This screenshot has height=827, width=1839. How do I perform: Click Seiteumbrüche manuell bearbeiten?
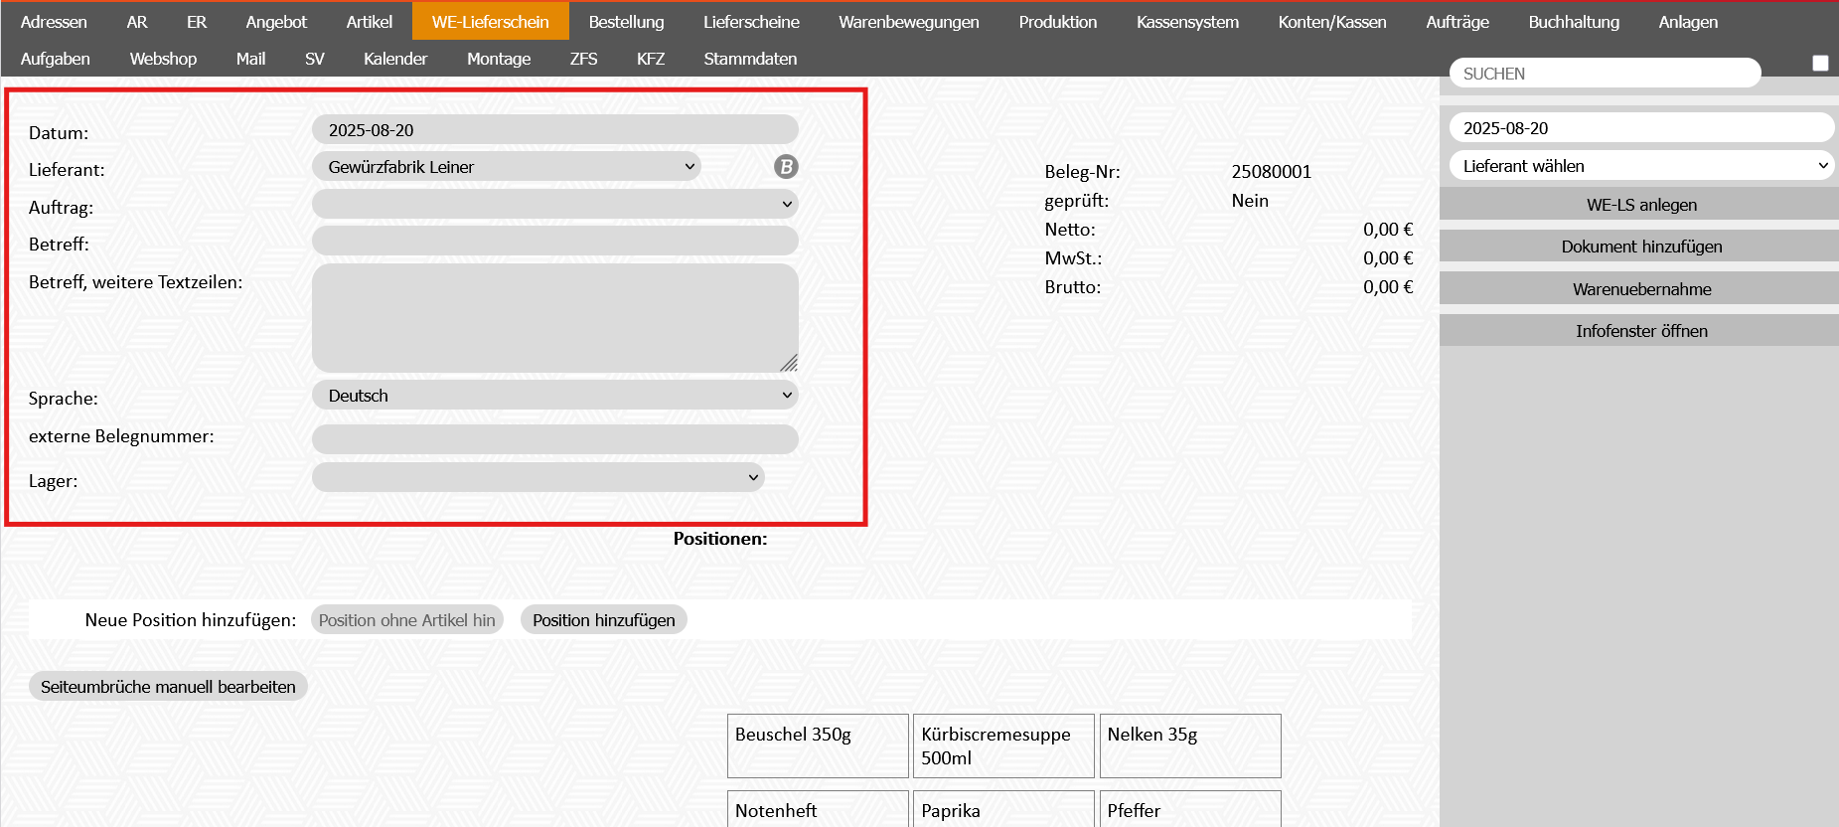168,687
